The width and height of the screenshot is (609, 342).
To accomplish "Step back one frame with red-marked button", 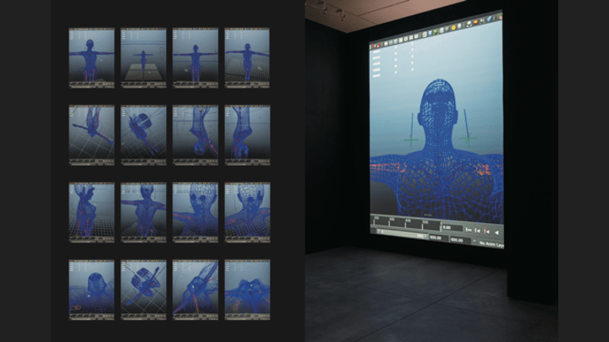I will (487, 231).
